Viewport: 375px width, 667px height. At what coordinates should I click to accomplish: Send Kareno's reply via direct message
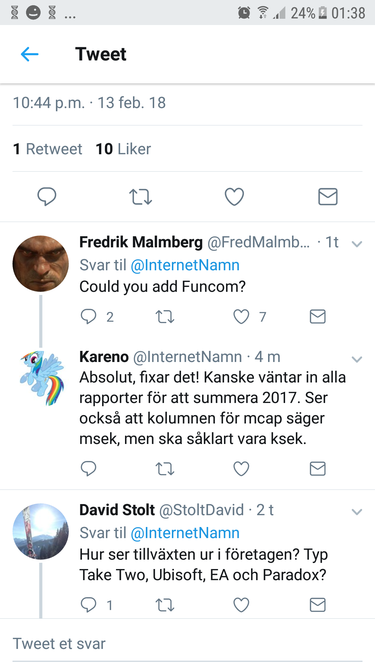(x=318, y=469)
